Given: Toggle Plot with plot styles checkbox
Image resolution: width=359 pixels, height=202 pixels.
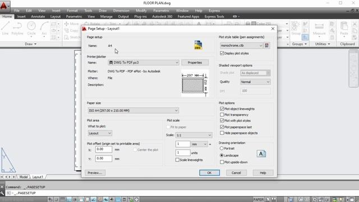Looking at the screenshot, I should (x=222, y=121).
